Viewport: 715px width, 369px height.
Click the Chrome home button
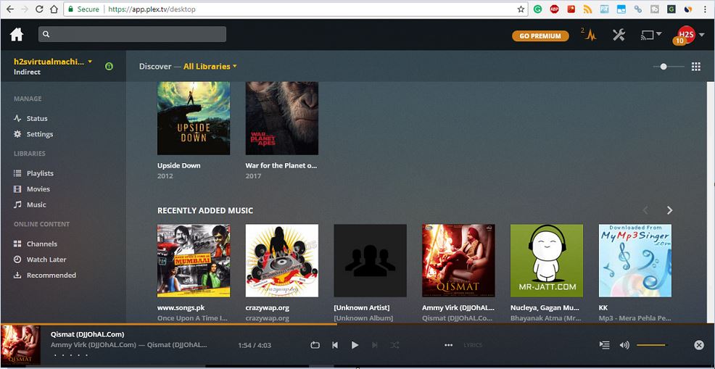coord(54,9)
